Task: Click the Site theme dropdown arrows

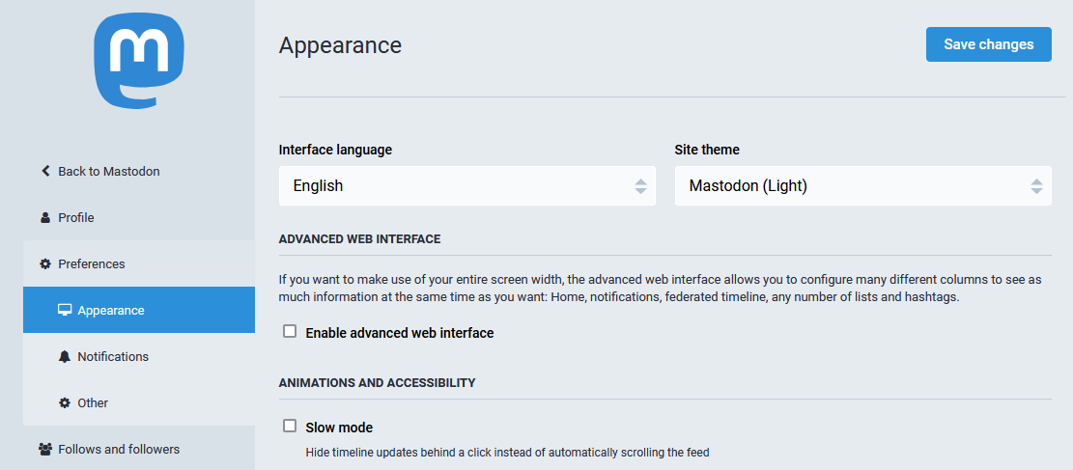Action: 1036,186
